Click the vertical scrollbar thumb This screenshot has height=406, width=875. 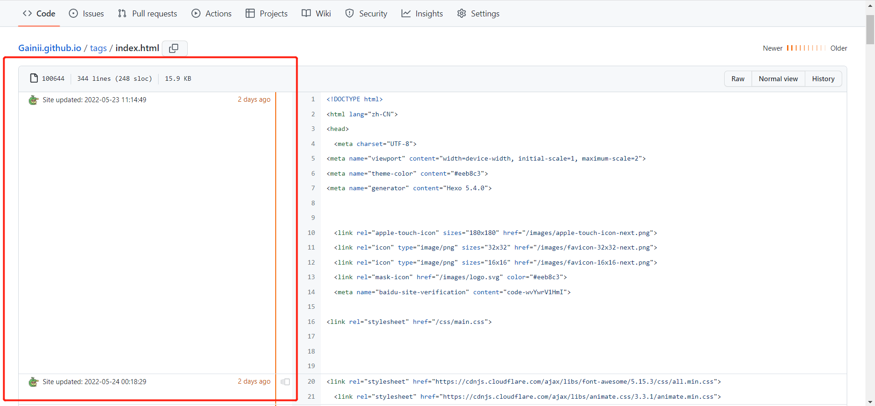[870, 30]
